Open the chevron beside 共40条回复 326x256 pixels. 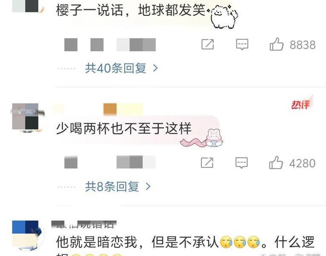[155, 68]
